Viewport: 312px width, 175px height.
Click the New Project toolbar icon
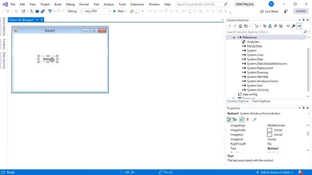(23, 11)
